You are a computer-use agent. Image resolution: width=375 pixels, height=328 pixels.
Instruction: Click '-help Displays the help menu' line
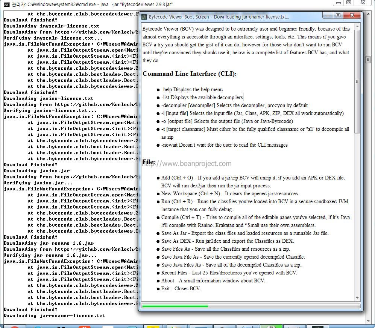(192, 89)
